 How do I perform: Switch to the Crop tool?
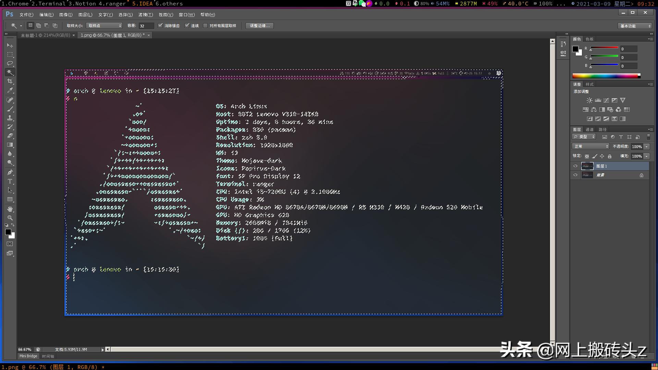coord(10,81)
